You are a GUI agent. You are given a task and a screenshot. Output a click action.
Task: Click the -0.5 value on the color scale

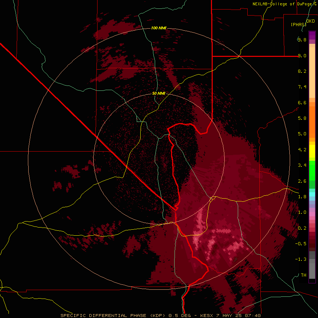click(x=301, y=244)
